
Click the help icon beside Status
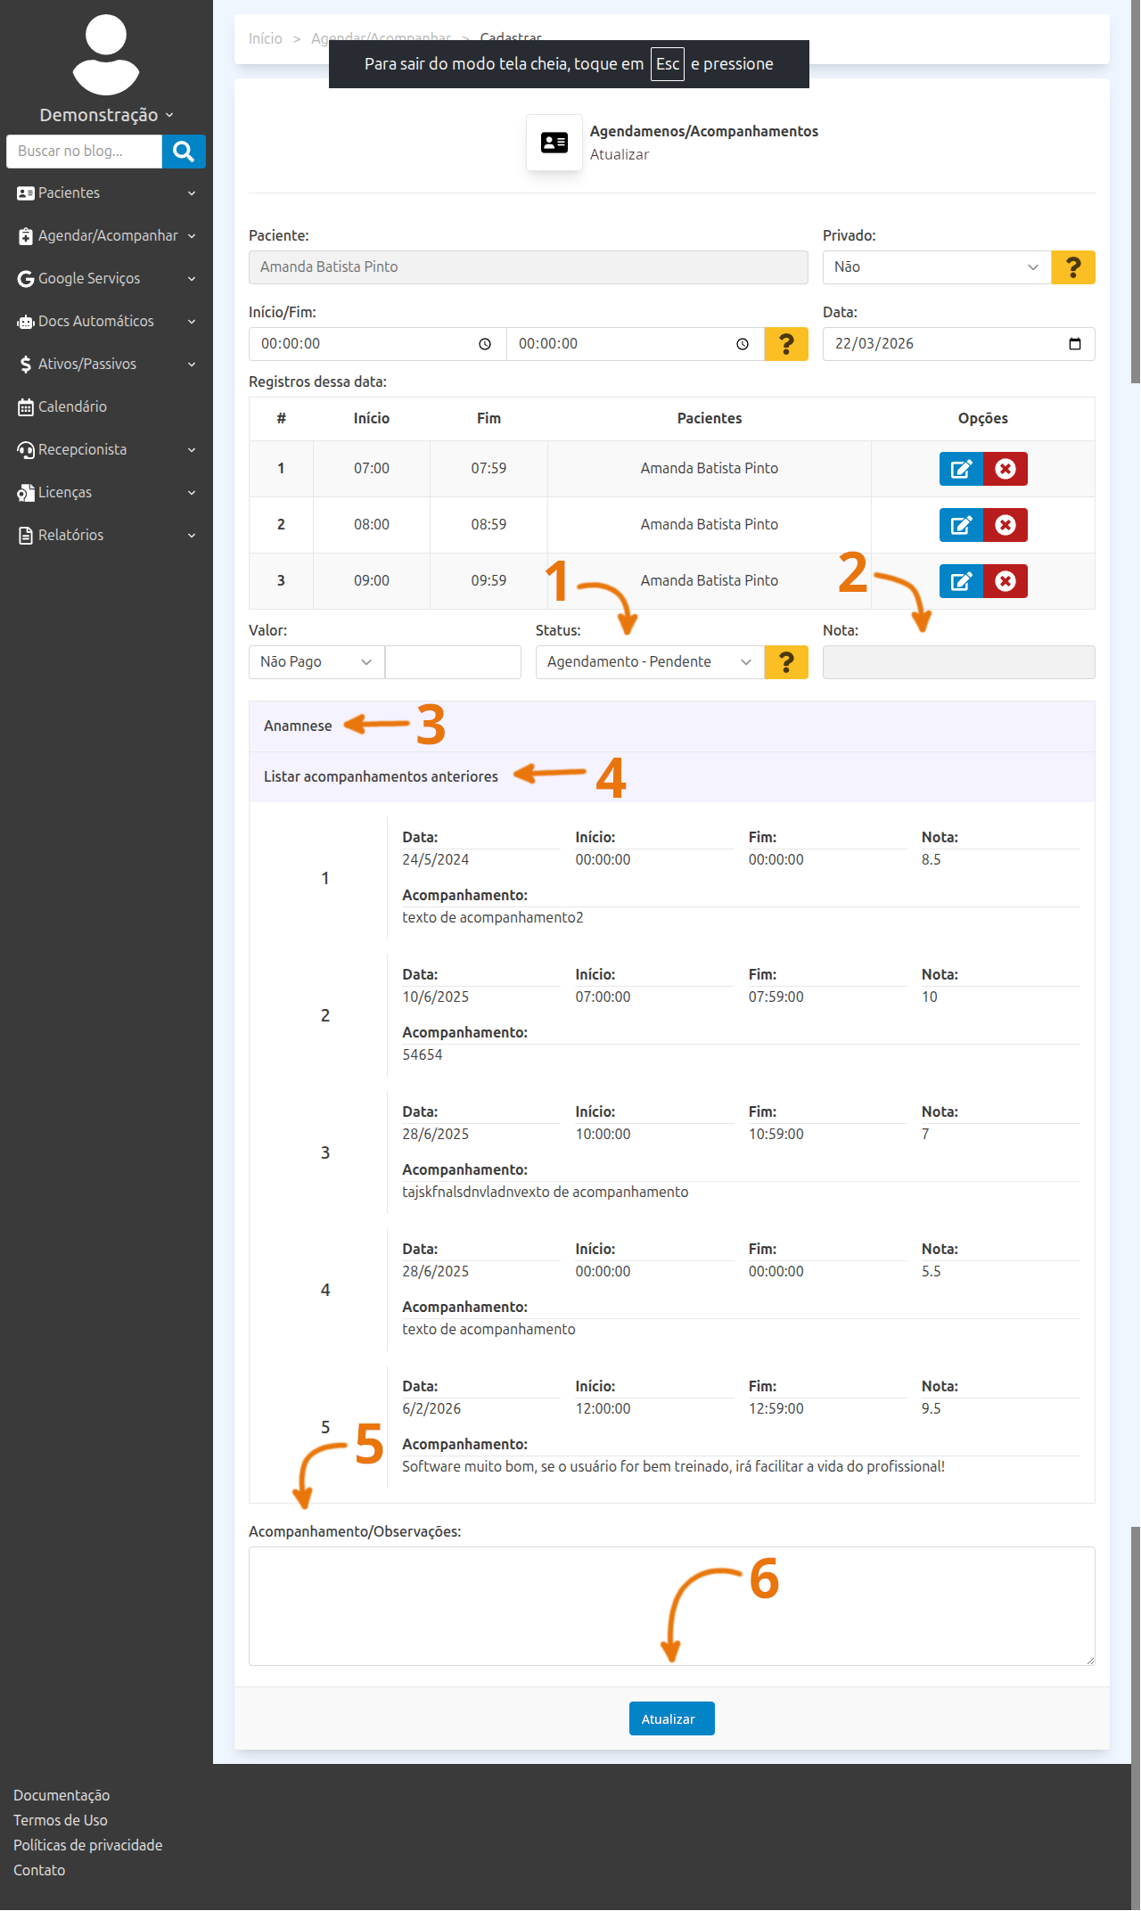[786, 662]
